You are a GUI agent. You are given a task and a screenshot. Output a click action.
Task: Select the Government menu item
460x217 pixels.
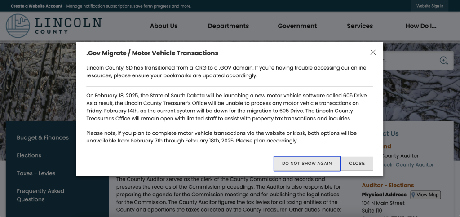297,26
